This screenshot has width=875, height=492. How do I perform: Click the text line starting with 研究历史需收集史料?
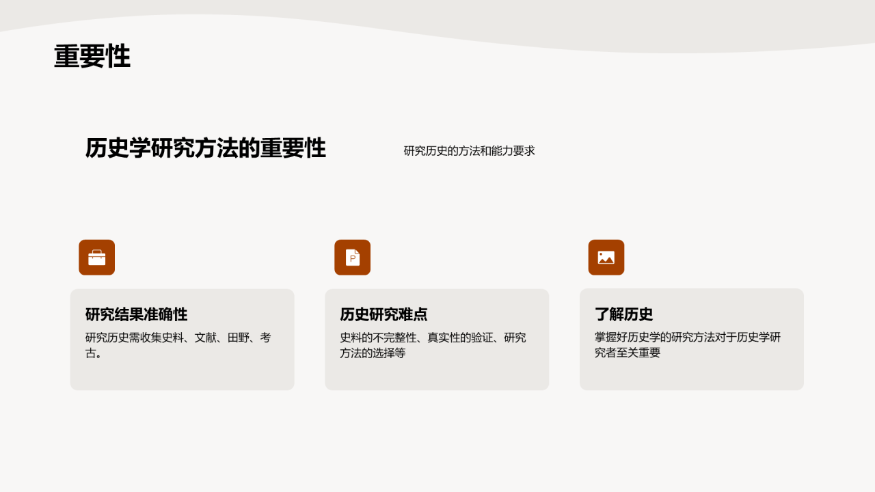click(x=178, y=338)
